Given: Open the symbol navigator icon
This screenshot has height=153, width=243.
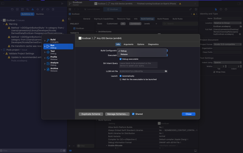Looking at the screenshot, I should tap(22, 9).
